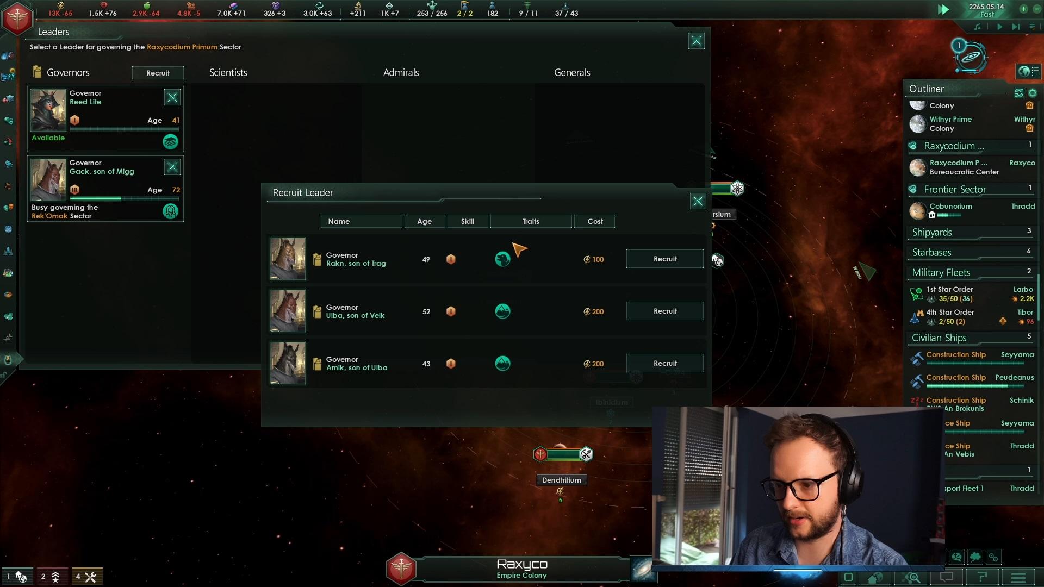Check the alloys resource icon
1044x587 pixels.
[x=190, y=5]
